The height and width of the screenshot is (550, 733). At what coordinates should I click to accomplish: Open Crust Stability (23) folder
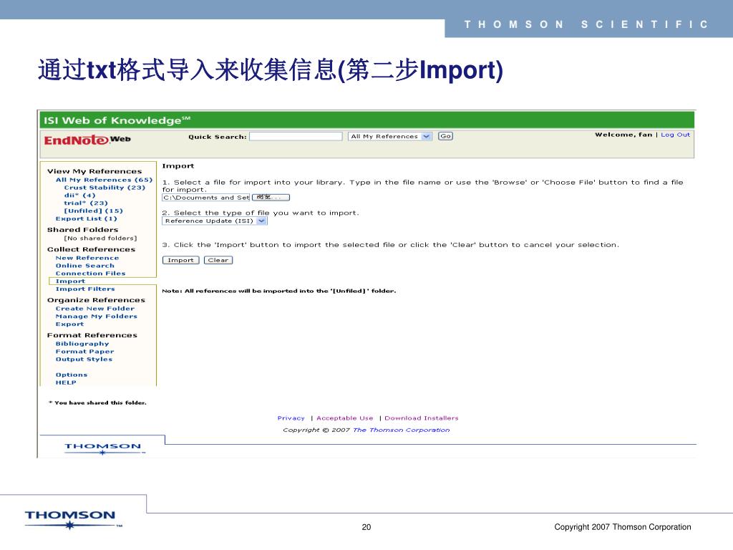coord(105,188)
